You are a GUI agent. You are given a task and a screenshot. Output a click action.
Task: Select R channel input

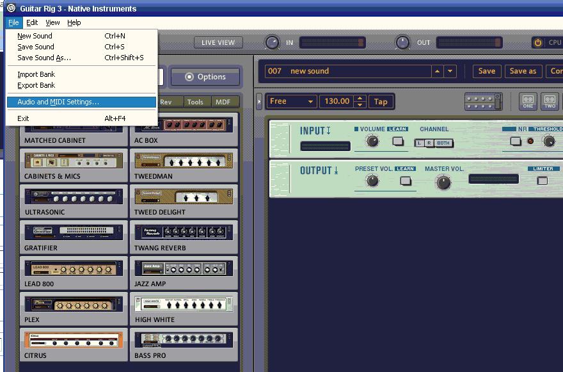click(429, 143)
